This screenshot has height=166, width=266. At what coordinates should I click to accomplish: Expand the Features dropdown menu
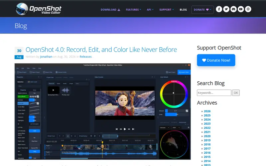pyautogui.click(x=133, y=10)
